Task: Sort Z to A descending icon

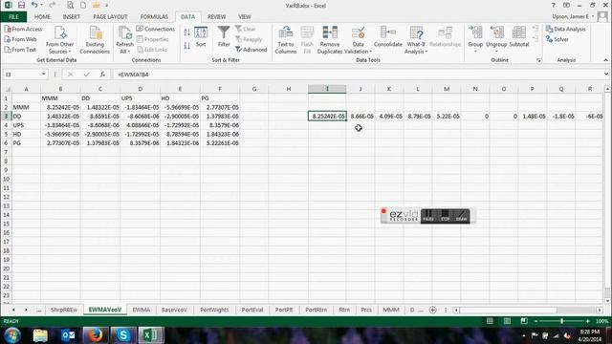Action: tap(186, 46)
